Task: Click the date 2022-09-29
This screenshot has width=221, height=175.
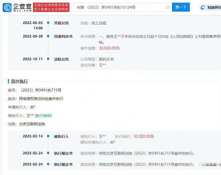Action: tap(33, 36)
